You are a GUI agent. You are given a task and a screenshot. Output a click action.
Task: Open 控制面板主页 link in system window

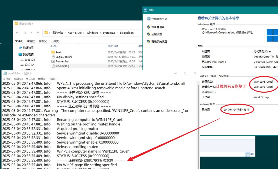pyautogui.click(x=159, y=19)
